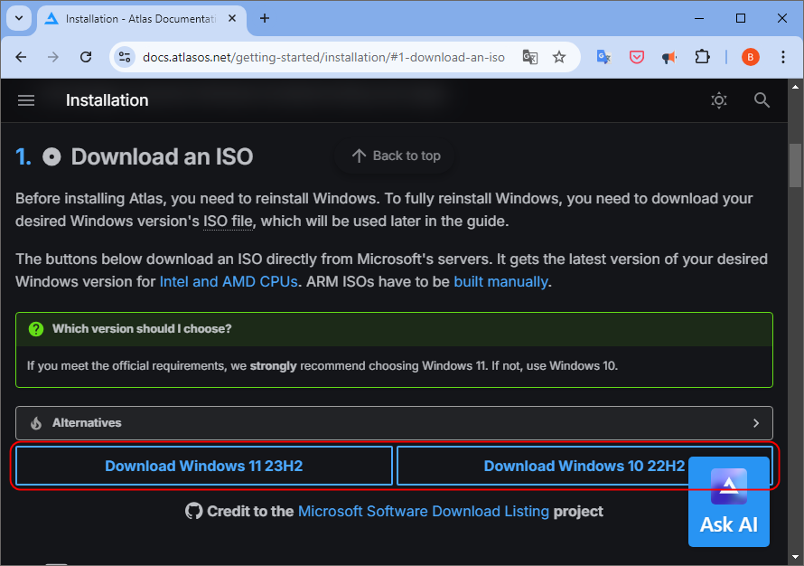Open the megaphone extension icon
804x566 pixels.
coord(669,57)
